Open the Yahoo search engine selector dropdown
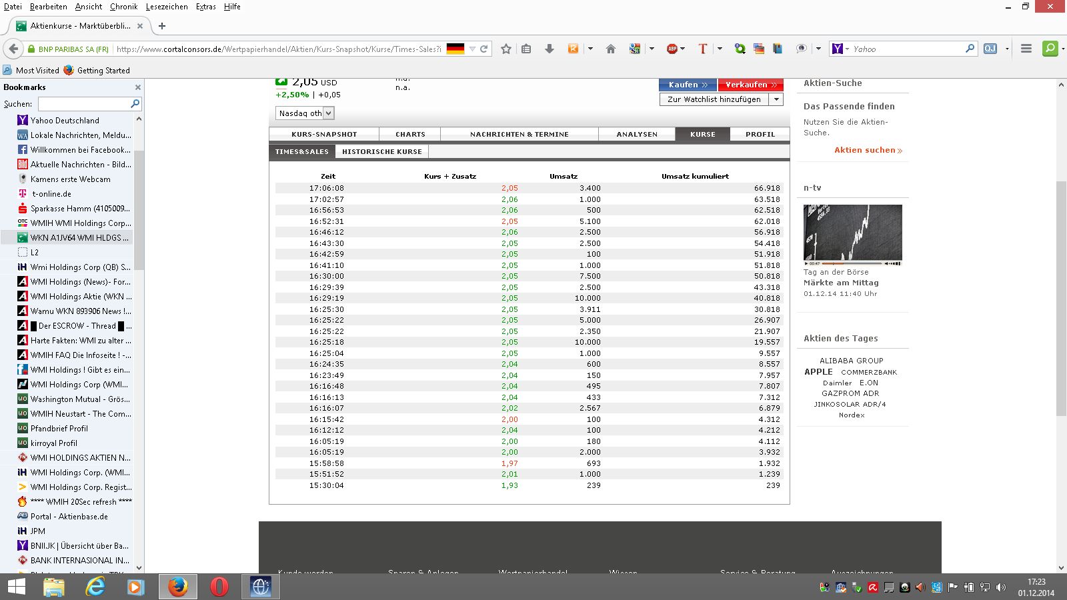The image size is (1067, 600). click(840, 49)
